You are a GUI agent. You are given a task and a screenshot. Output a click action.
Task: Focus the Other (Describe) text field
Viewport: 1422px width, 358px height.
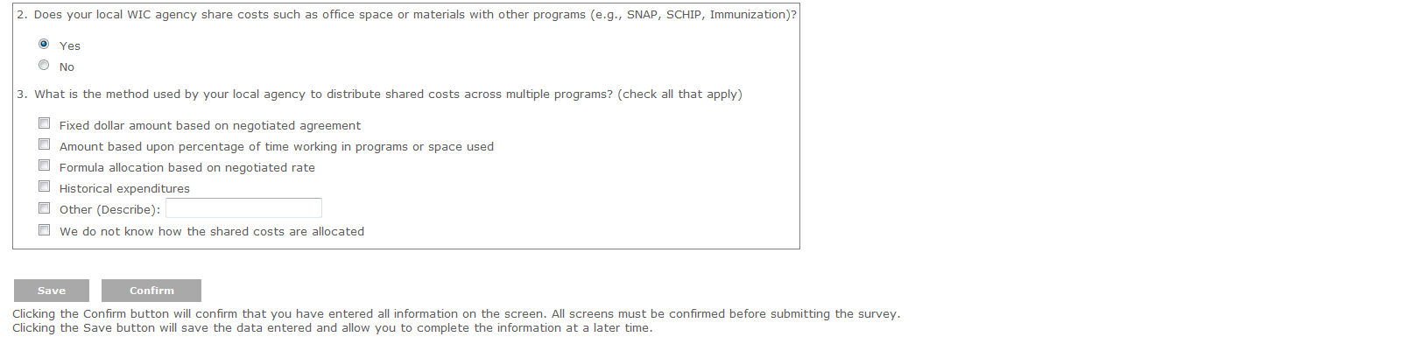pos(243,208)
